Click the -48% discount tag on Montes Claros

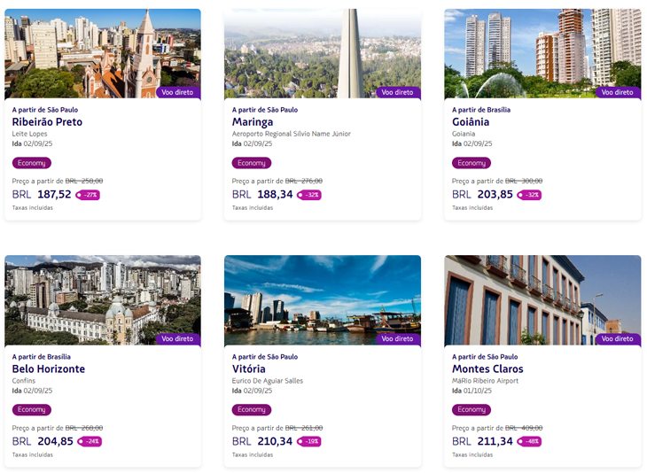[529, 442]
